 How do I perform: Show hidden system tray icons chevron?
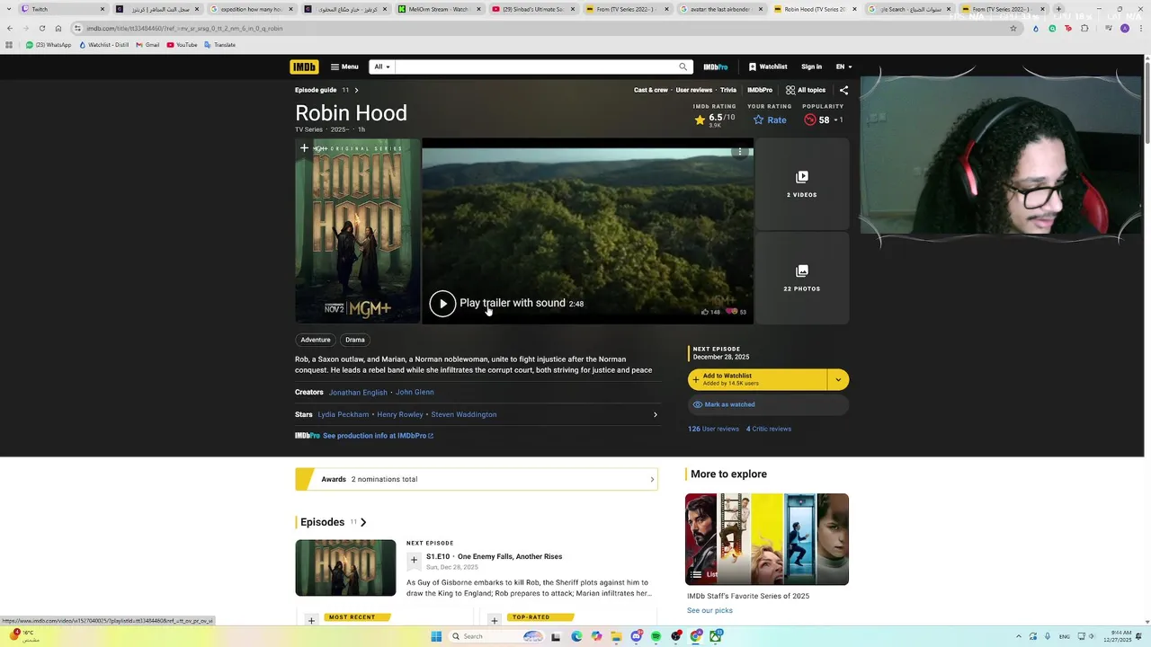coord(1019,636)
